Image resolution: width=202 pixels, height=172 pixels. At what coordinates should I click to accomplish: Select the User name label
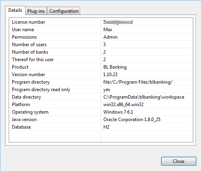point(23,30)
